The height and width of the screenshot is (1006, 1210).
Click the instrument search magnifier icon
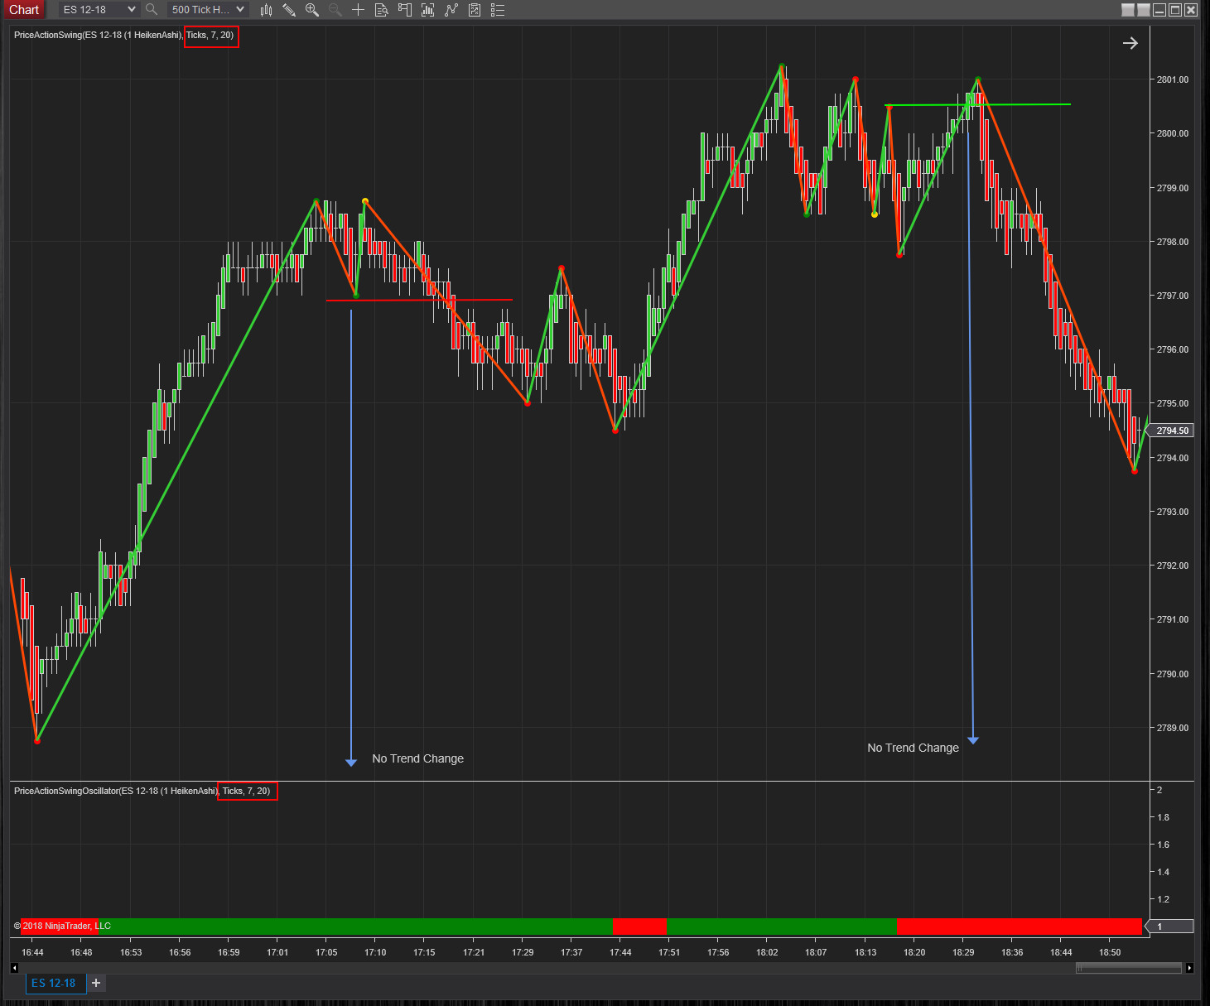pos(152,10)
